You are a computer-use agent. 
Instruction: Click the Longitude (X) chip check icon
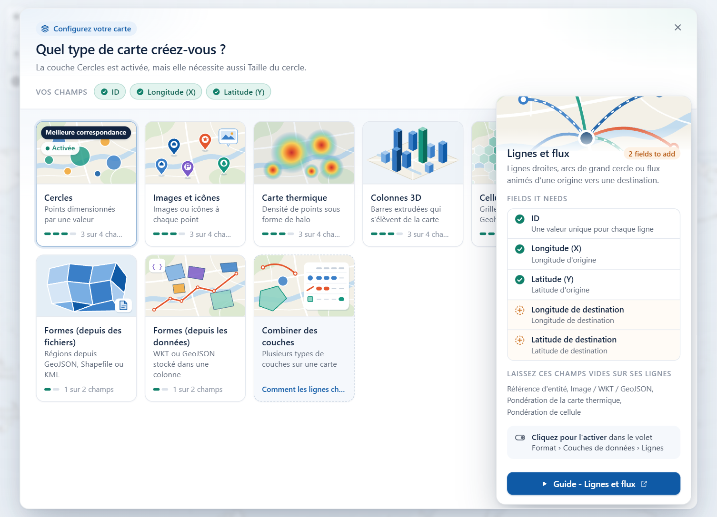click(140, 92)
